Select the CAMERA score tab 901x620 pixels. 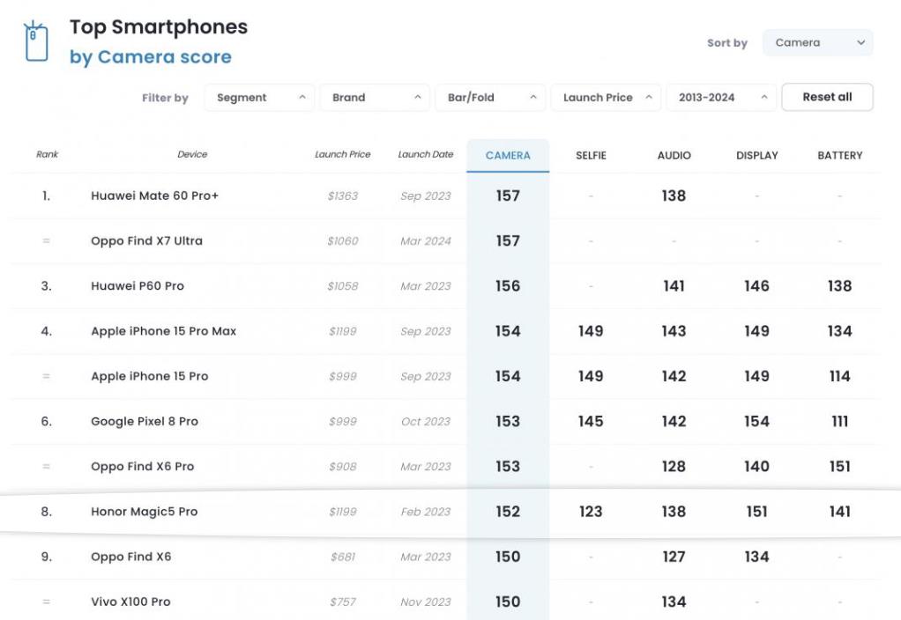[x=508, y=155]
